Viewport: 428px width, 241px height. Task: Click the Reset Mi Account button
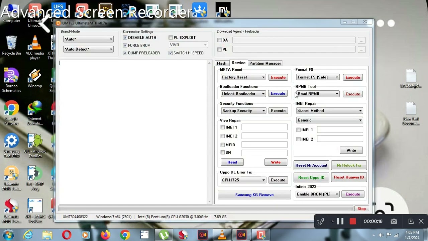pos(311,165)
